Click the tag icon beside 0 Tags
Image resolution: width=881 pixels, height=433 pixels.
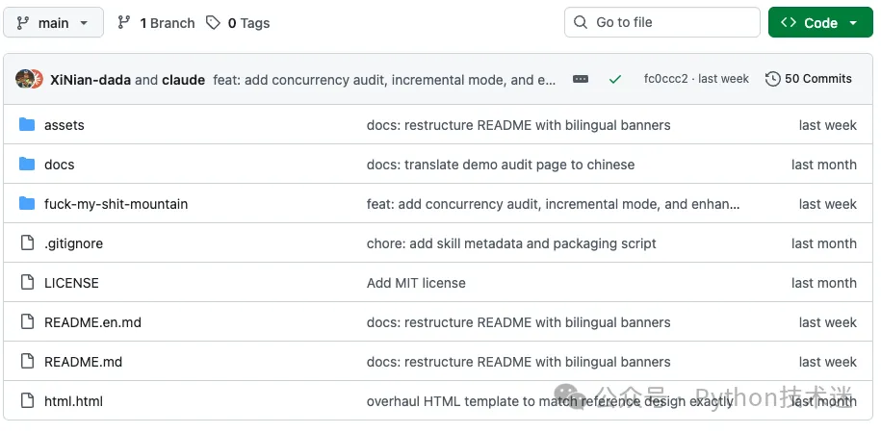[213, 22]
